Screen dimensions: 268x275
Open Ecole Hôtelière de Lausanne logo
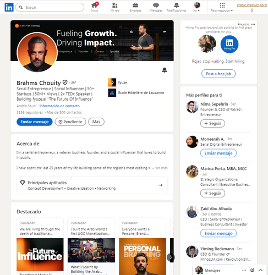coord(112,93)
